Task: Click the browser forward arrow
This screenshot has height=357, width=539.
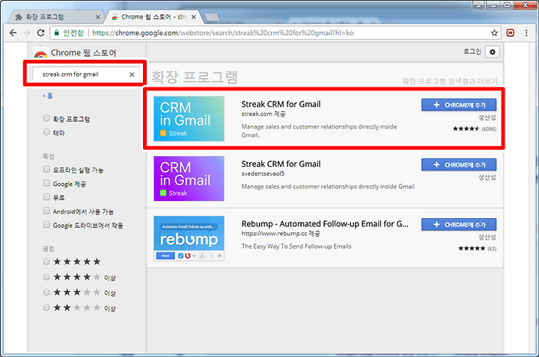Action: 27,33
